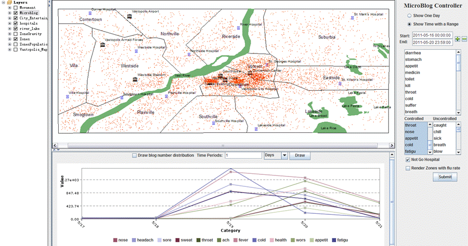Click the cold legend color square
The height and width of the screenshot is (246, 468).
pos(255,240)
